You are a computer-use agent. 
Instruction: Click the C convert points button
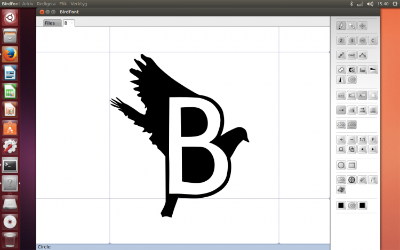tap(373, 41)
